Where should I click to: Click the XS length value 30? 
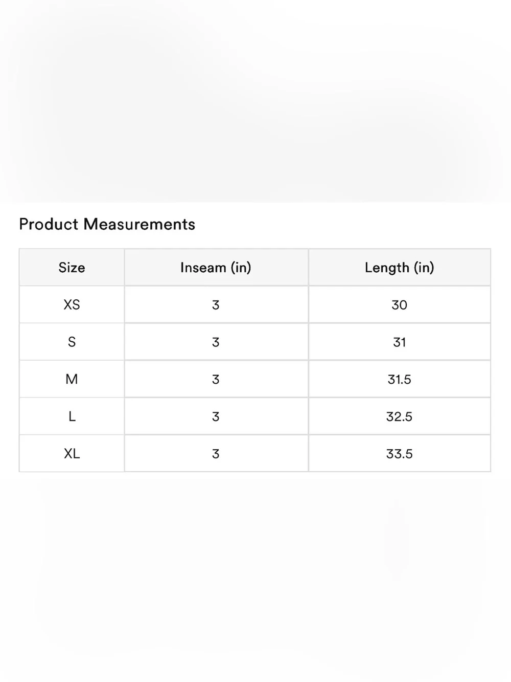point(400,304)
